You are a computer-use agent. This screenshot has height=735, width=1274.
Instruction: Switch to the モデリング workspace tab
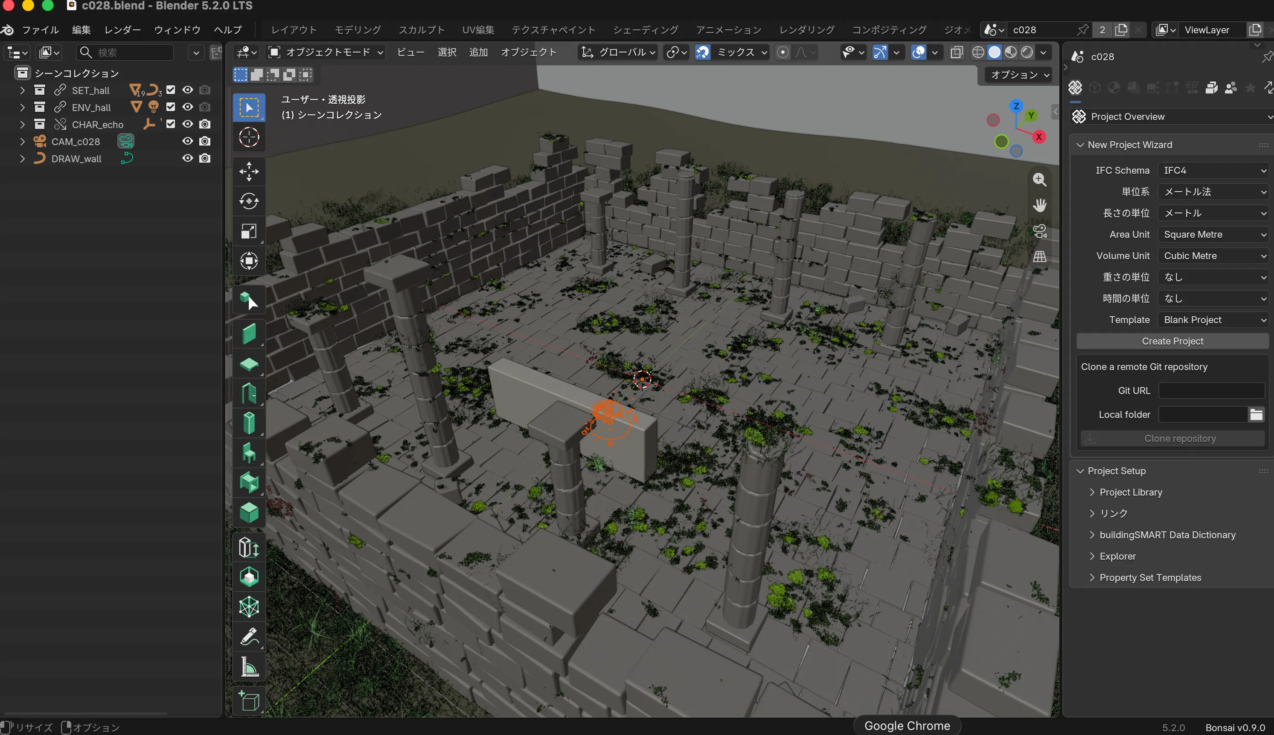pos(358,30)
